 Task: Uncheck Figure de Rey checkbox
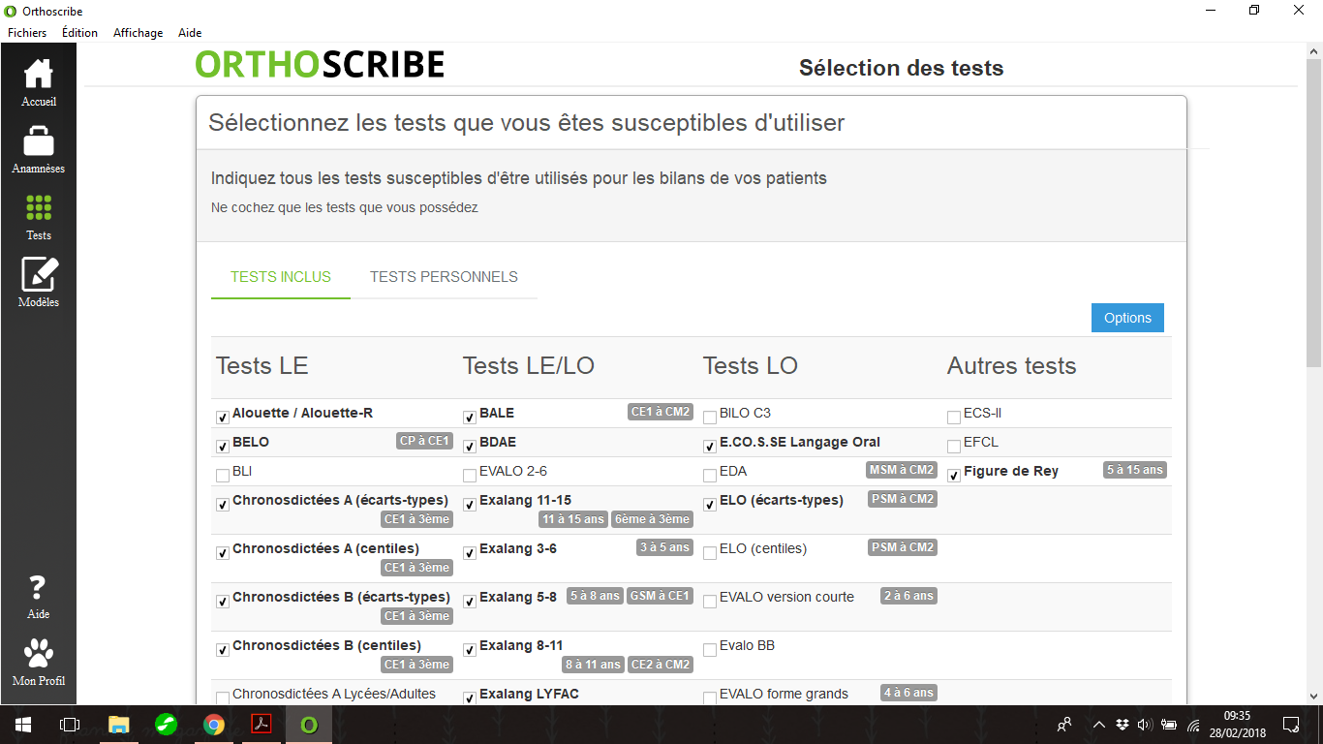954,476
